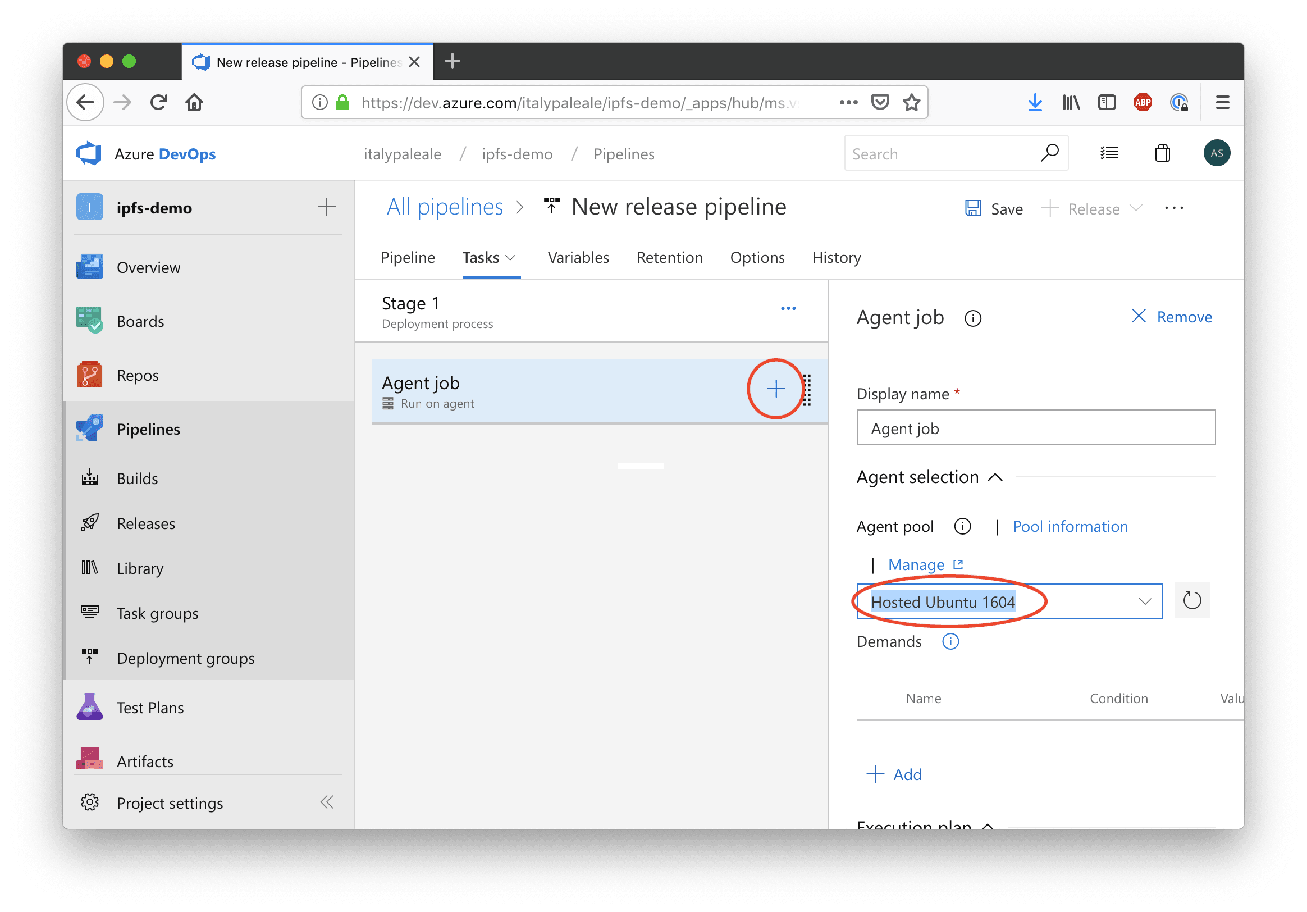Add a task to Agent job with plus icon
1307x912 pixels.
point(775,389)
